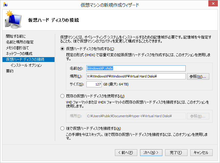Click the 完了(F) finish button

click(x=176, y=152)
